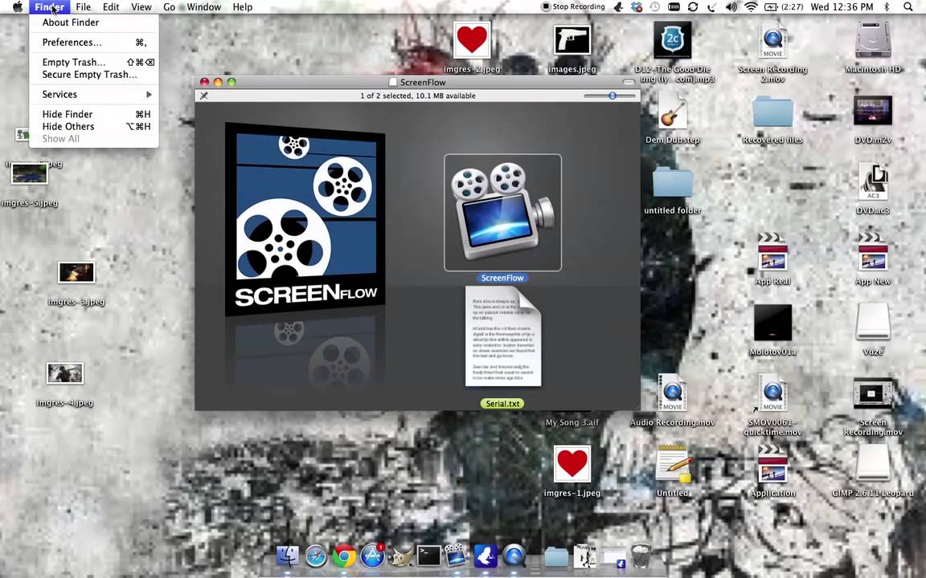Click the ScreenFlow window title text
The height and width of the screenshot is (578, 926).
(x=423, y=82)
